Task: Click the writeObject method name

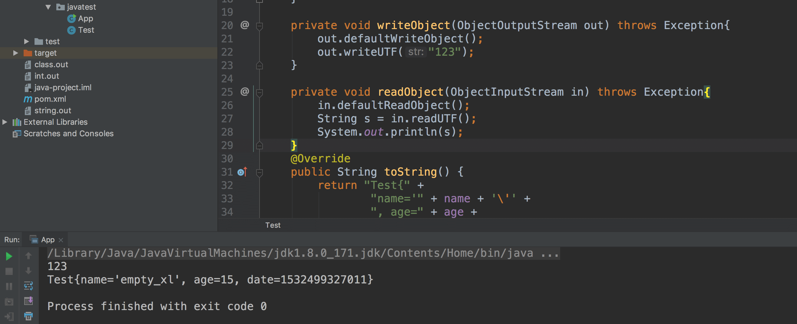Action: (413, 25)
